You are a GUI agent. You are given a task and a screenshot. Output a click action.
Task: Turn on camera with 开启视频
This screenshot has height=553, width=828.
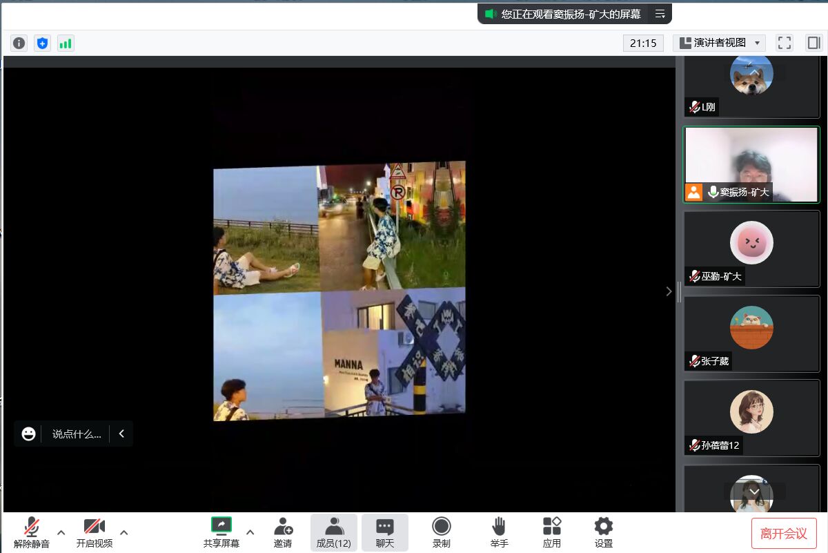94,532
